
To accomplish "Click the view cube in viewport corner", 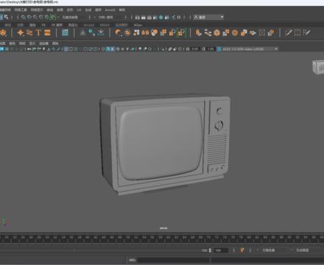I will tap(318, 67).
